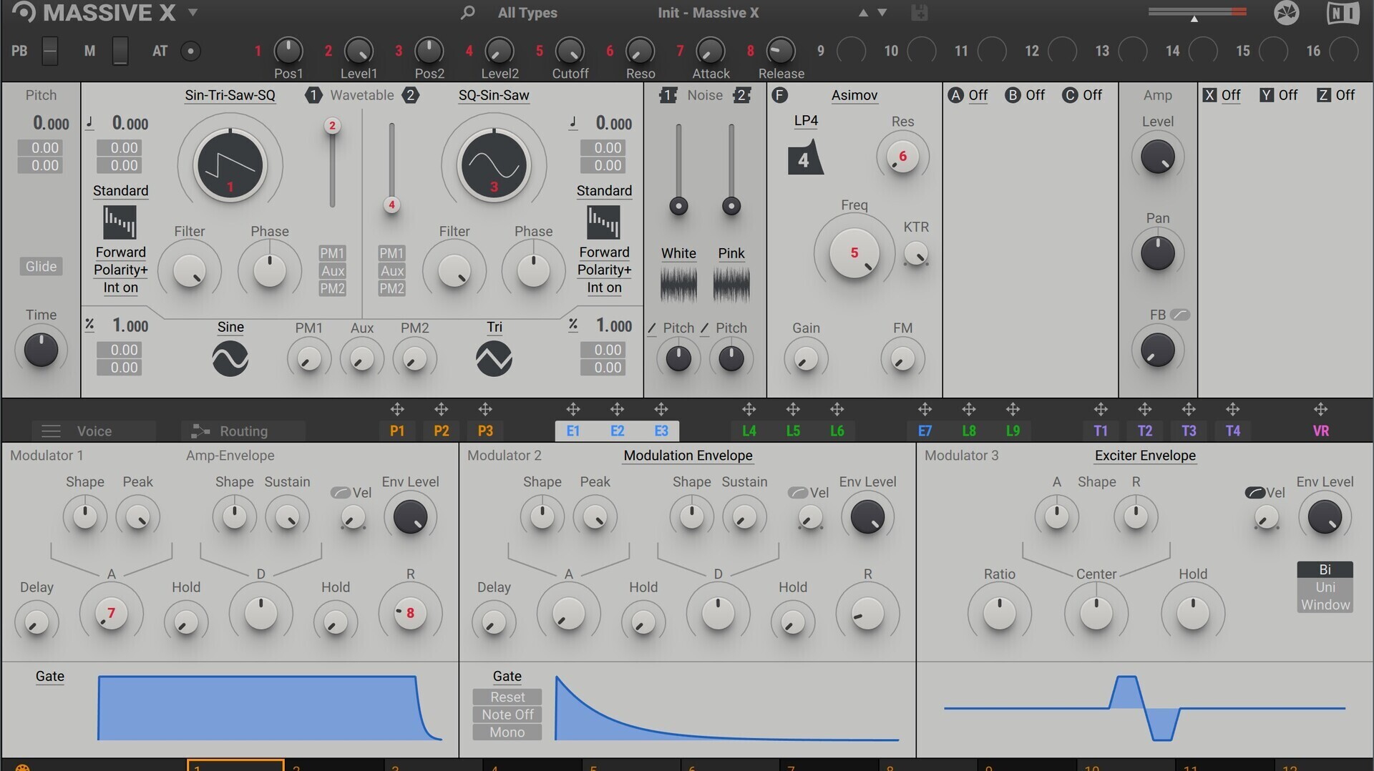Toggle Vel switch in Exciter Envelope
This screenshot has width=1374, height=771.
[x=1254, y=493]
